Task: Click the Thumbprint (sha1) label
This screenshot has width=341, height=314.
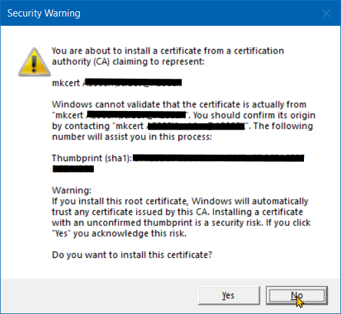Action: click(x=92, y=158)
